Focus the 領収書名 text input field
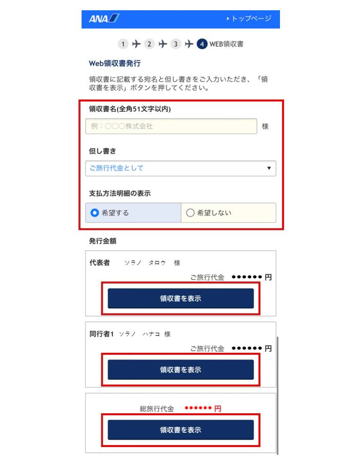Viewport: 362px width, 464px height. tap(171, 126)
